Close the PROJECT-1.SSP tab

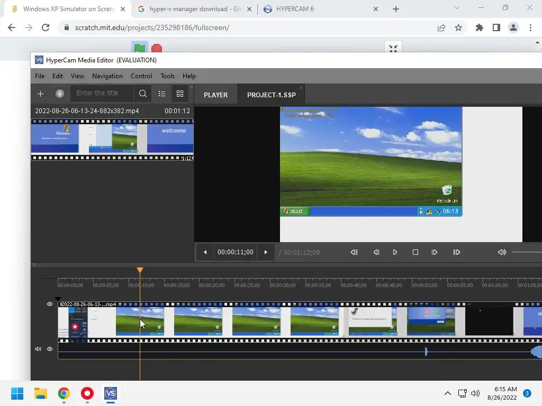click(x=301, y=88)
